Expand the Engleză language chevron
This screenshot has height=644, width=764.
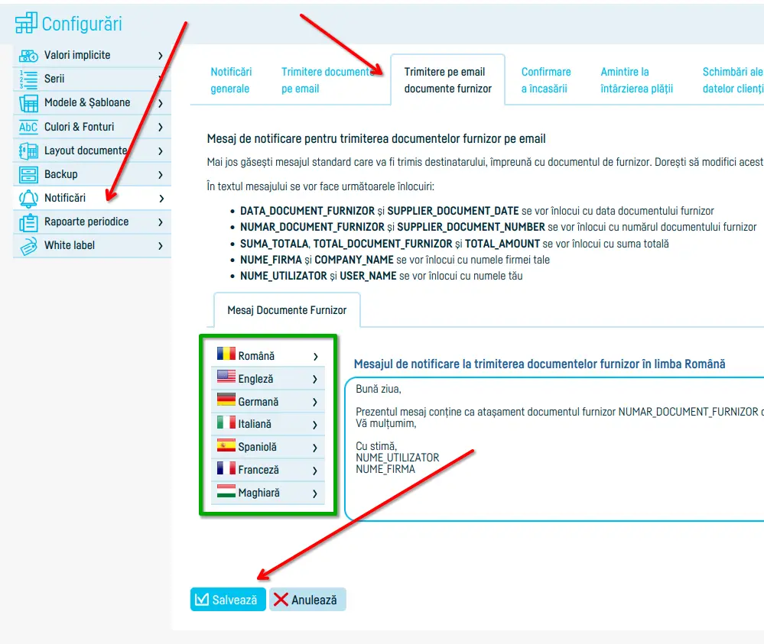pos(315,379)
